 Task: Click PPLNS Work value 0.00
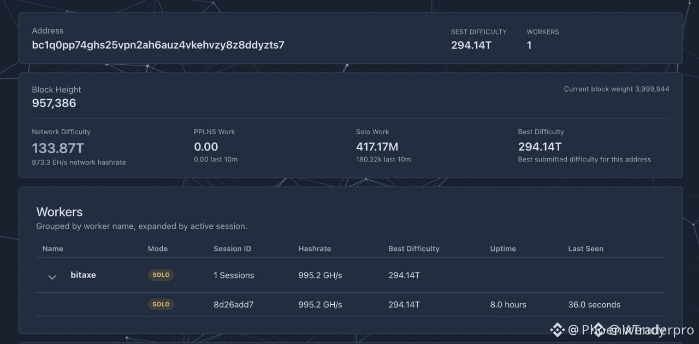coord(206,147)
